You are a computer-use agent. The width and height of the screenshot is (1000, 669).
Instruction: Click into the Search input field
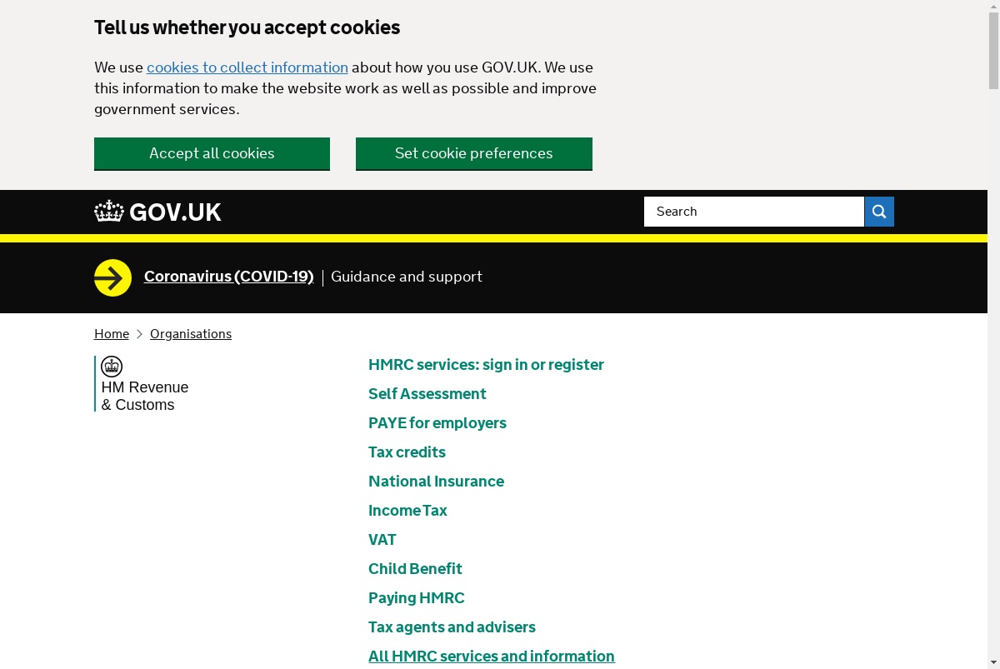(x=754, y=212)
